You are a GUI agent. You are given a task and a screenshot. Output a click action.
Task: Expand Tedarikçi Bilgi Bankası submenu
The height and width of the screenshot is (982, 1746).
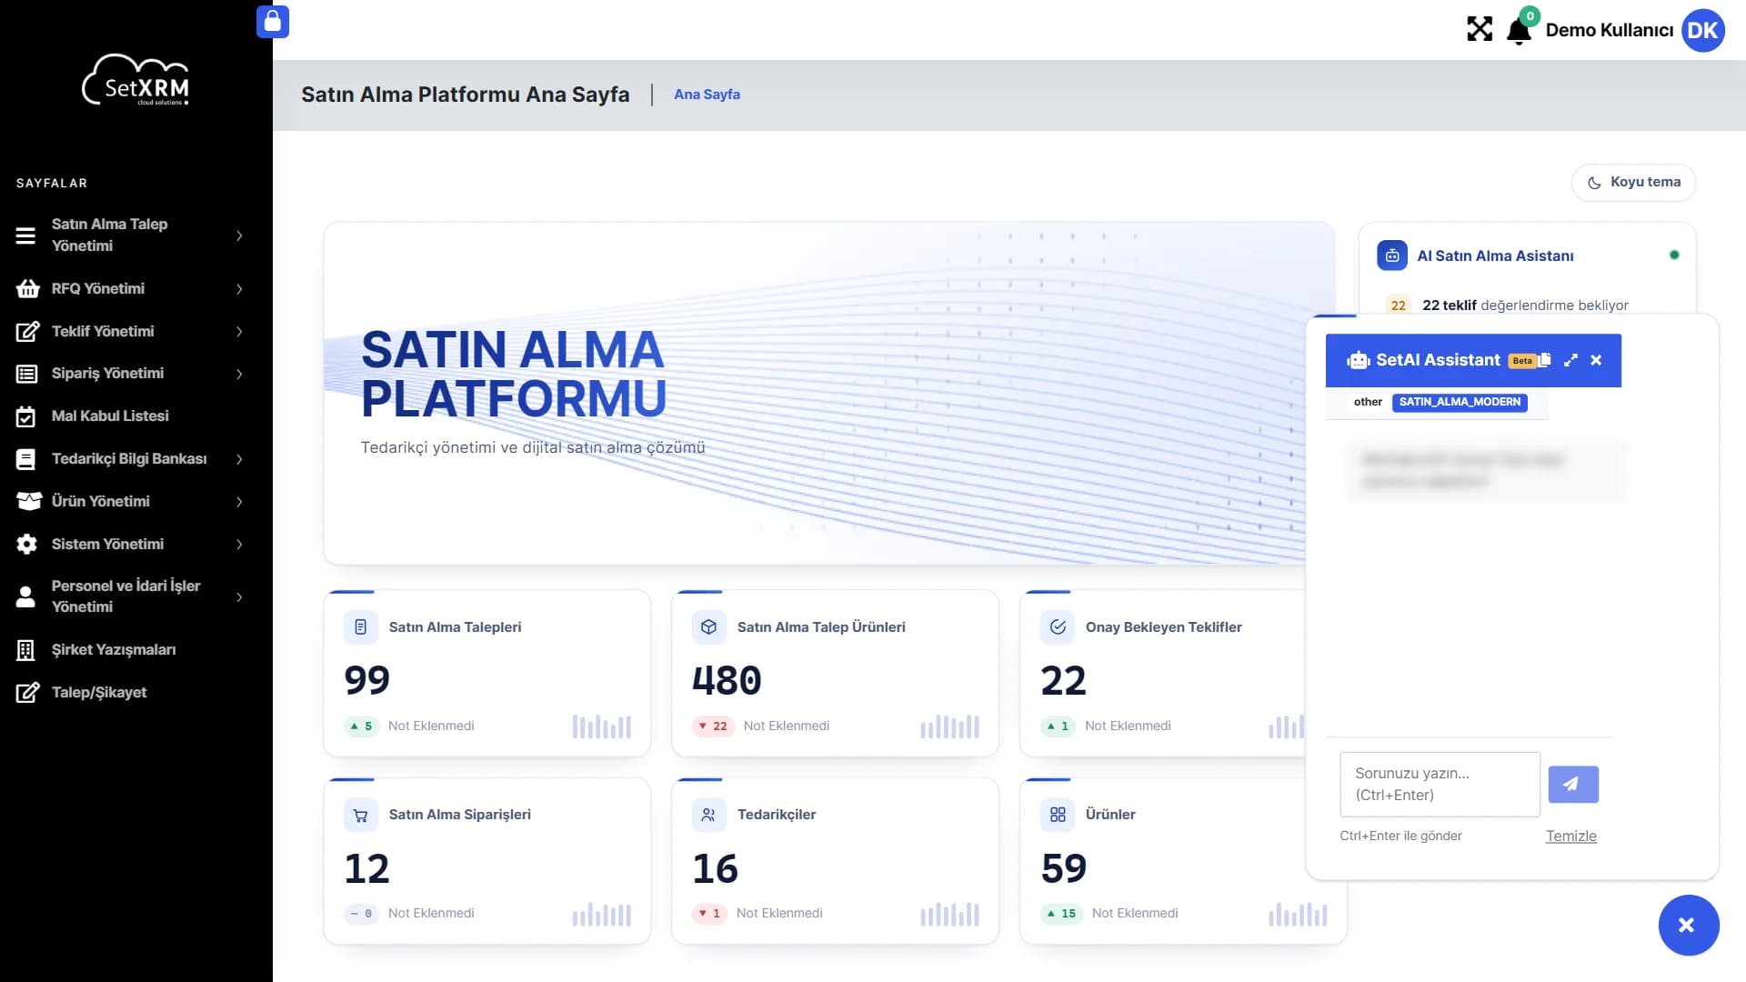(129, 458)
